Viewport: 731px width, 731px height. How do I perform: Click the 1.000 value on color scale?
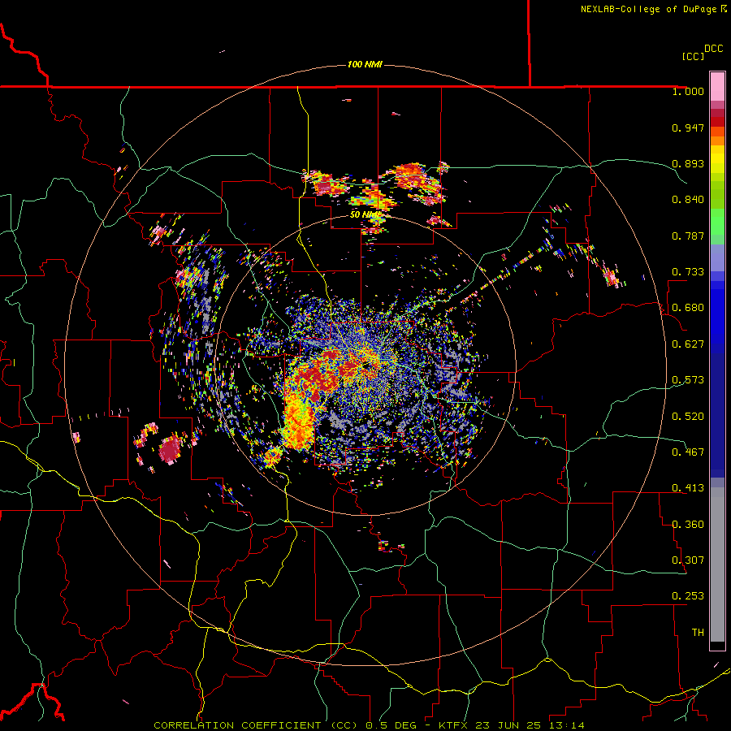(x=688, y=91)
